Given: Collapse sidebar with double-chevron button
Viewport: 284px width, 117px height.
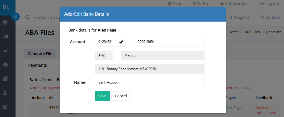Looking at the screenshot, I should point(16,17).
